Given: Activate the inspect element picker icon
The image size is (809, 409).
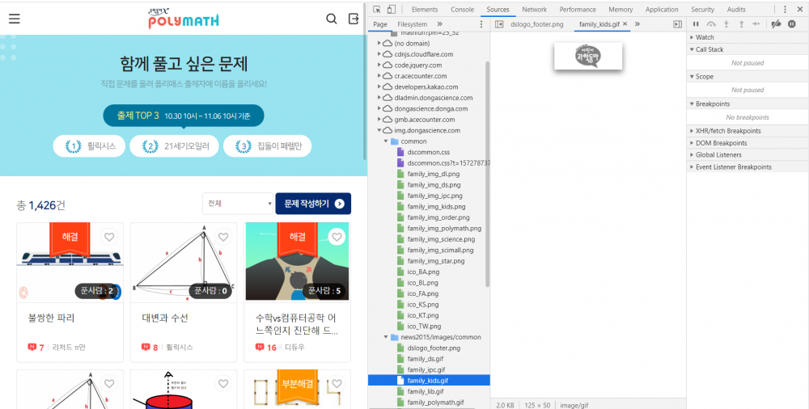Looking at the screenshot, I should pyautogui.click(x=377, y=9).
